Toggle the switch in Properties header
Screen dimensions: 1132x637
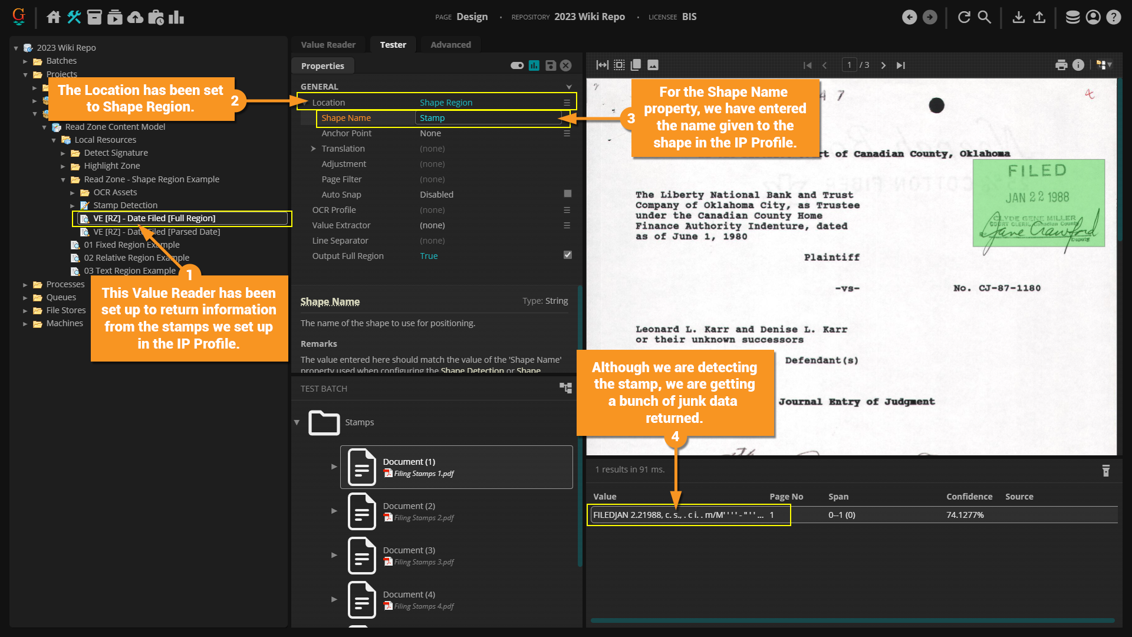click(x=517, y=65)
